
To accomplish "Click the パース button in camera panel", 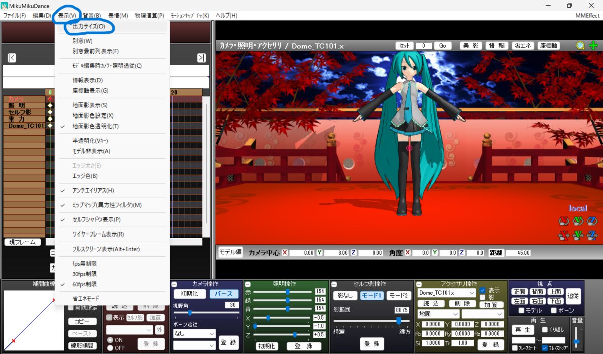I will coord(224,294).
